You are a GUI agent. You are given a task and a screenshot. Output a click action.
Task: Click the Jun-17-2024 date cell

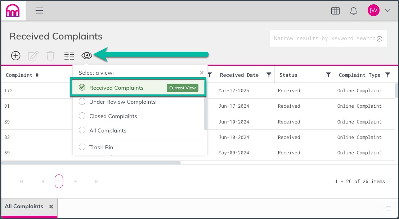click(234, 106)
